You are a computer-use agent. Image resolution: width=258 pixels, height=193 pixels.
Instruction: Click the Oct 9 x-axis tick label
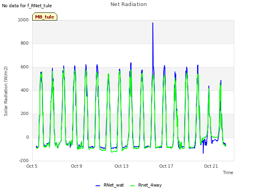(77, 166)
